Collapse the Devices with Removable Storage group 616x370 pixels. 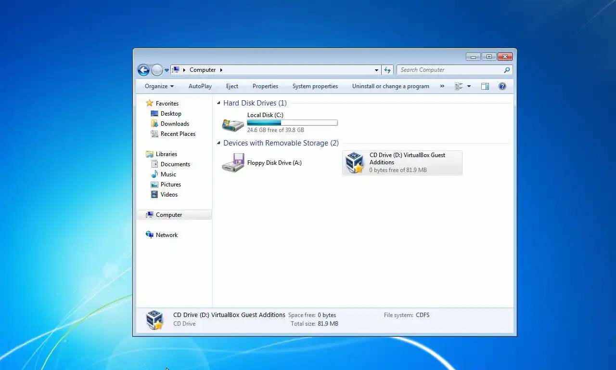pos(219,143)
